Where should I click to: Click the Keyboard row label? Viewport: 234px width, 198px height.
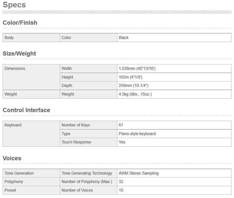[13, 125]
